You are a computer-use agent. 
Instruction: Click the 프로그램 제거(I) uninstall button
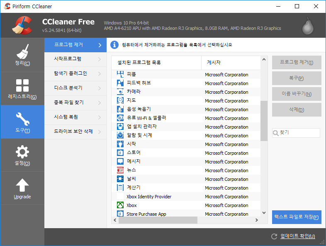297,62
